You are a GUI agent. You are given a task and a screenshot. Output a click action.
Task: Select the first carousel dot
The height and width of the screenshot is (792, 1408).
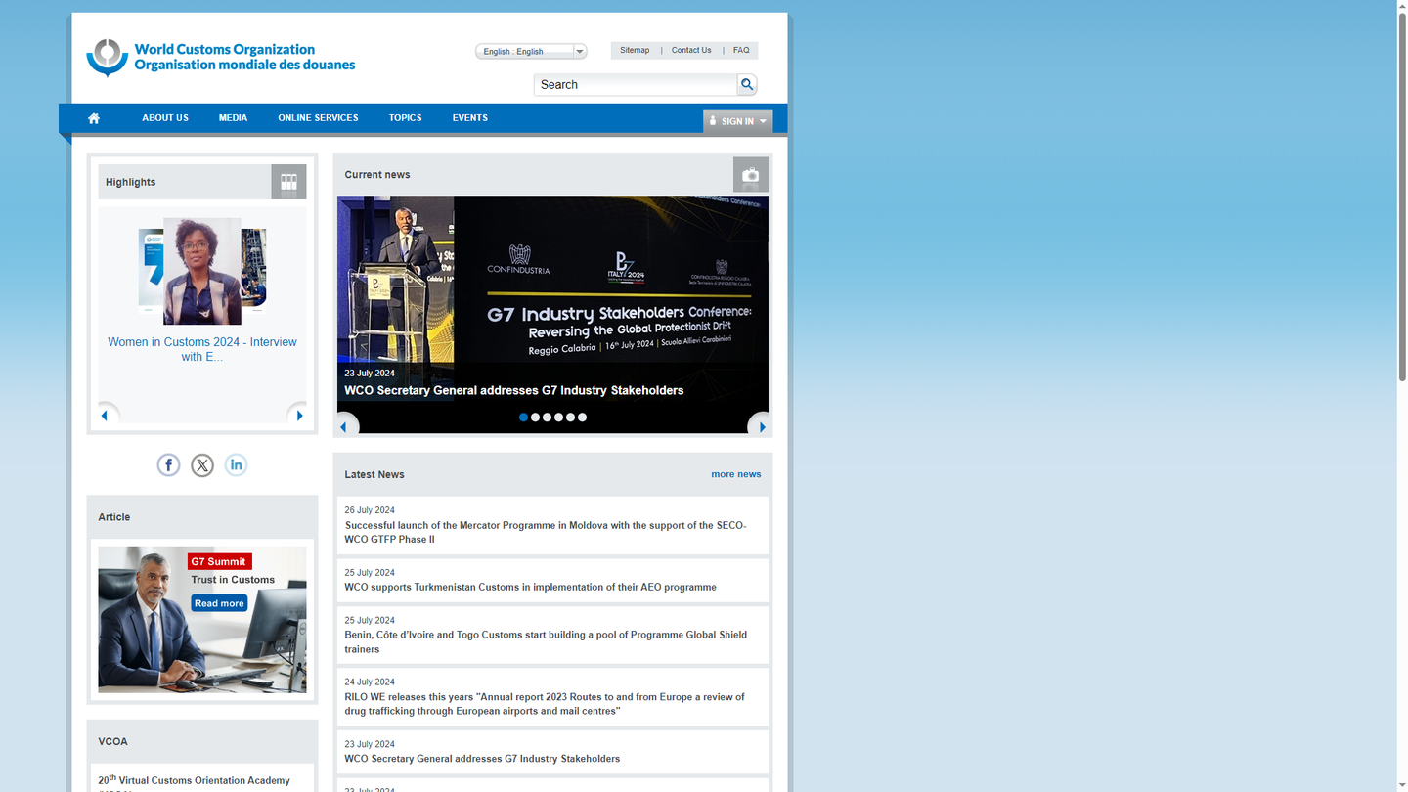point(523,418)
